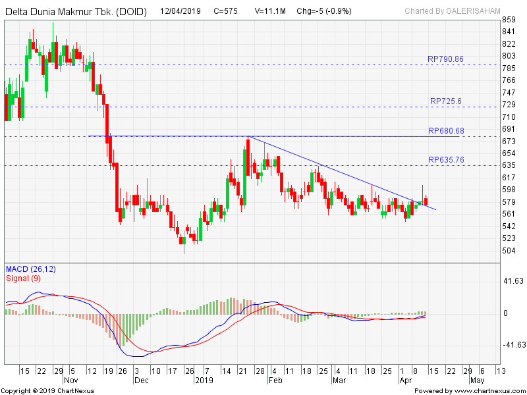
Task: Click the 859 top price axis label
Action: pos(508,20)
